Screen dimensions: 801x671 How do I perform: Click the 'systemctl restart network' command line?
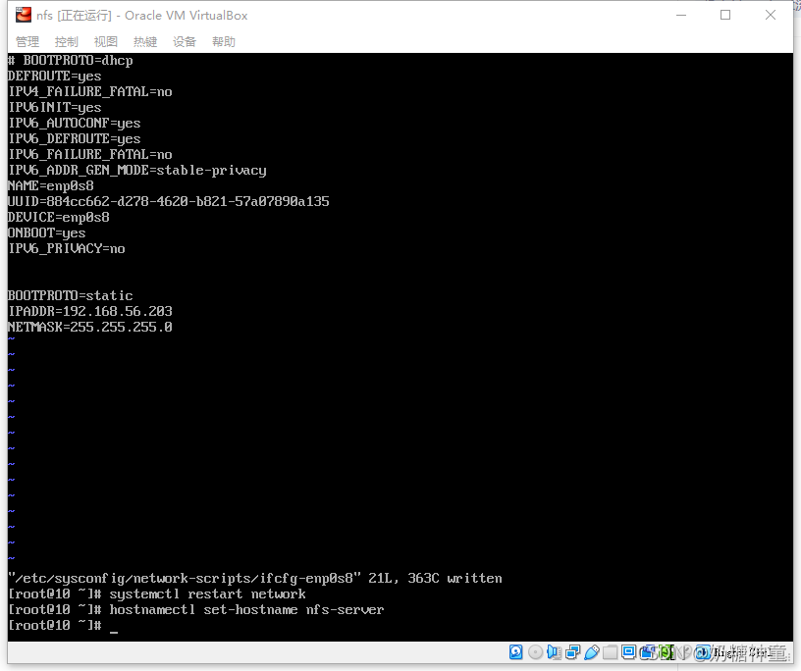point(207,594)
